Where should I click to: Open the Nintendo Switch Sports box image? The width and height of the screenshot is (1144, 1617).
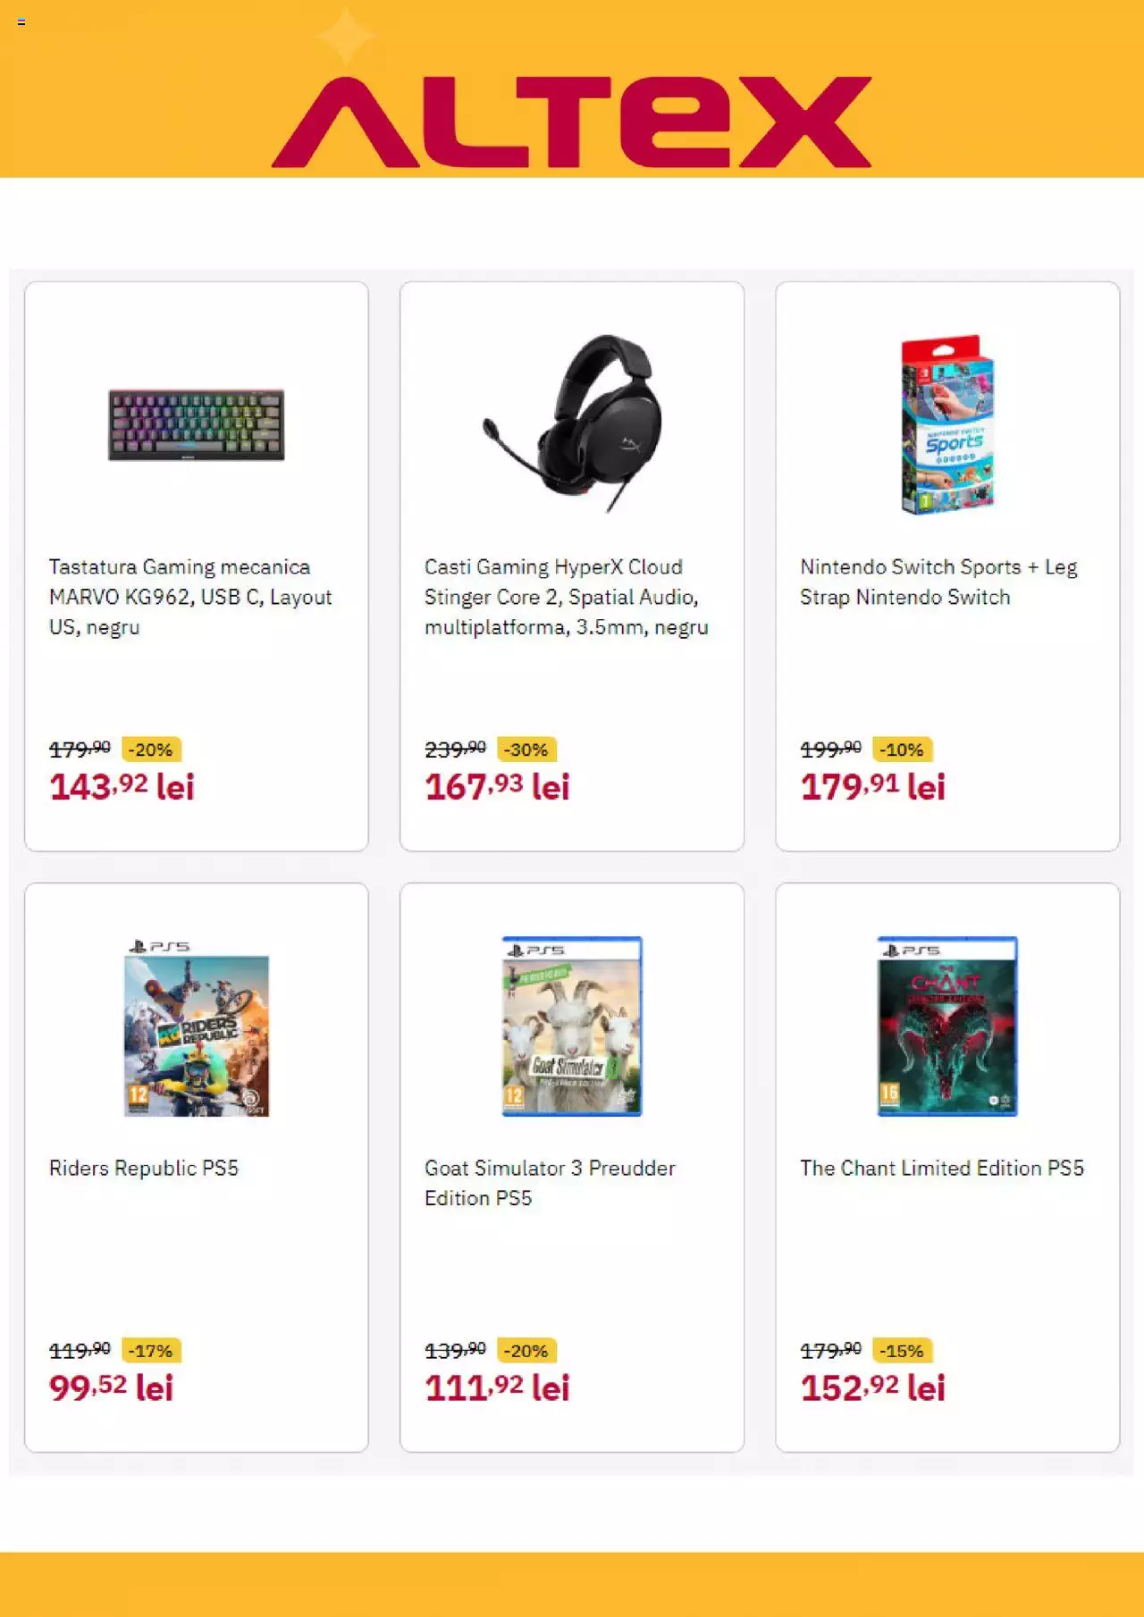947,424
